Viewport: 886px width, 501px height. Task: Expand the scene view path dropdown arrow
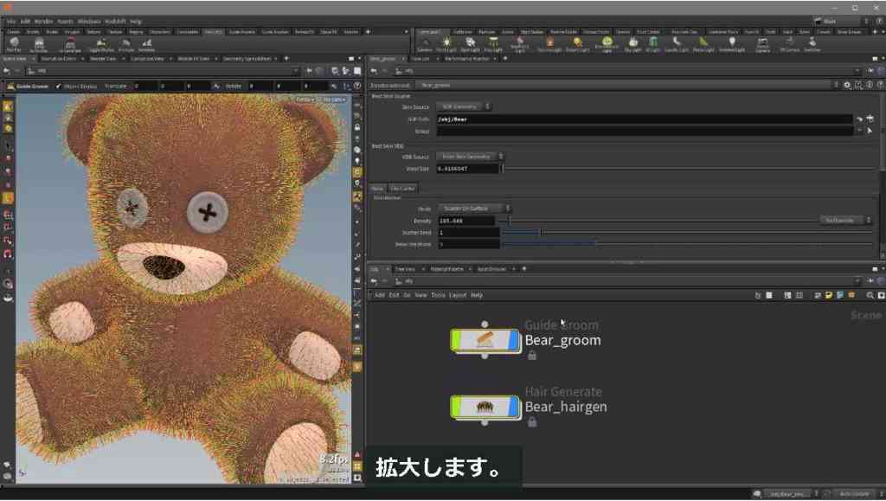tap(295, 71)
